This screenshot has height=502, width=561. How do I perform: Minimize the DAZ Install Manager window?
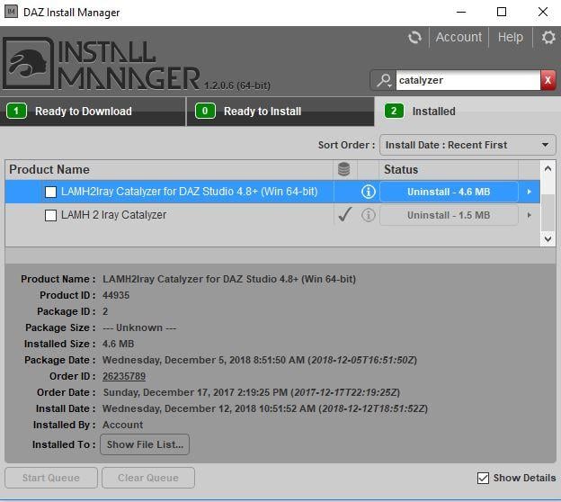pyautogui.click(x=461, y=13)
